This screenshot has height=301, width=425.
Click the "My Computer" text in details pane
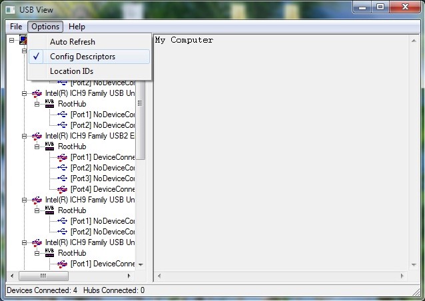point(184,40)
